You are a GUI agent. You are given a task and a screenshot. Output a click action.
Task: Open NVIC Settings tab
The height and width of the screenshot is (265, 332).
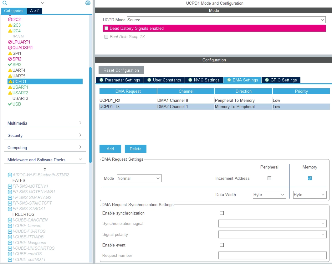point(204,80)
